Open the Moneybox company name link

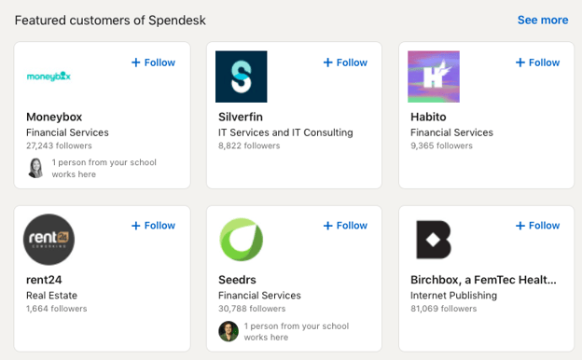[x=54, y=117]
